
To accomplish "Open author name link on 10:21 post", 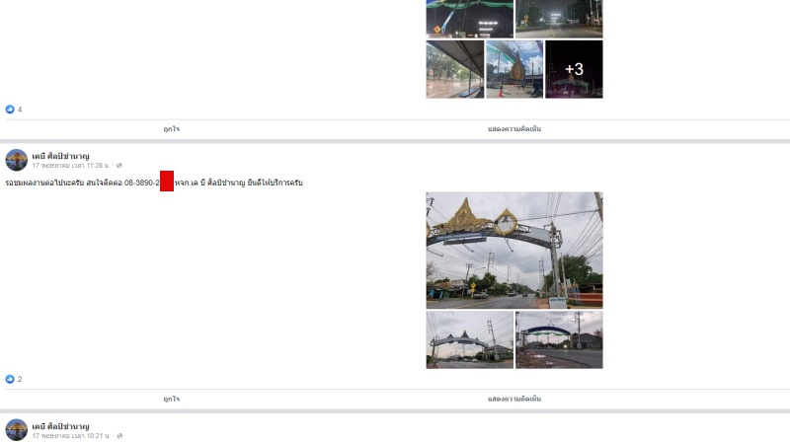I will pyautogui.click(x=60, y=425).
